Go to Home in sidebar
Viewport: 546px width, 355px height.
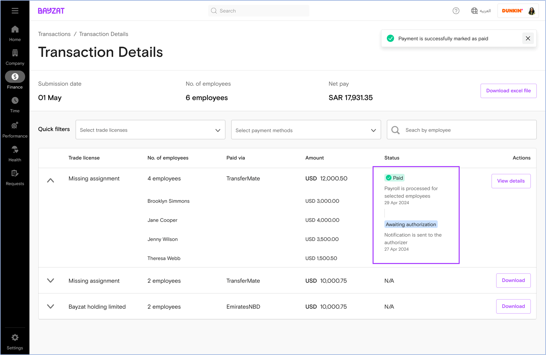pos(15,30)
